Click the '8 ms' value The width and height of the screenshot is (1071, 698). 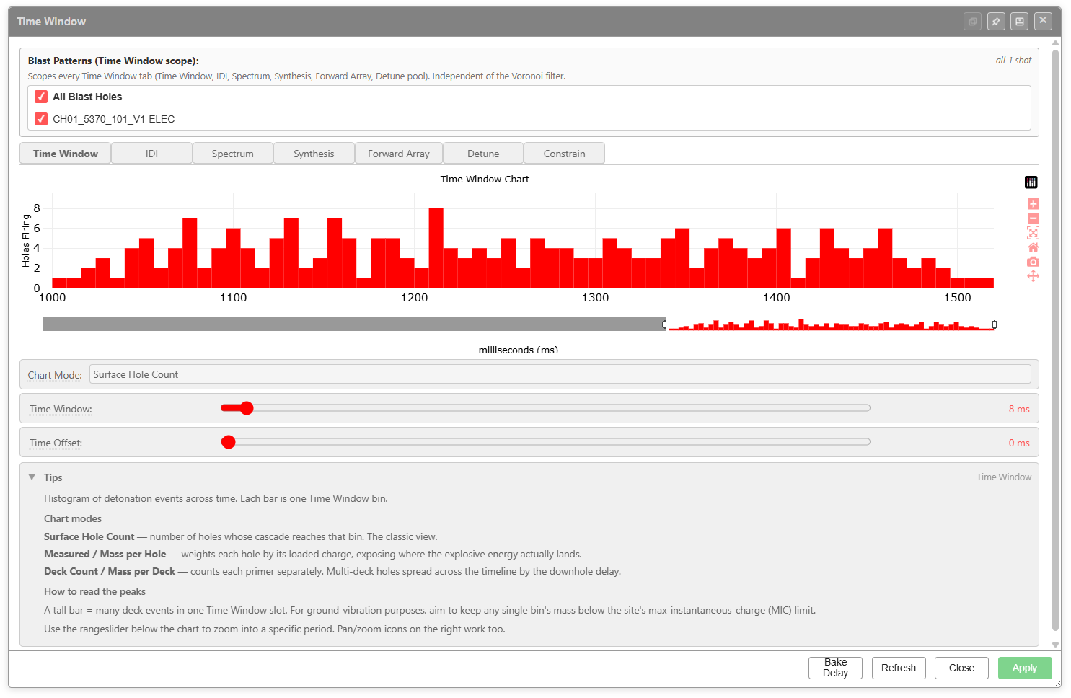[x=1019, y=409]
